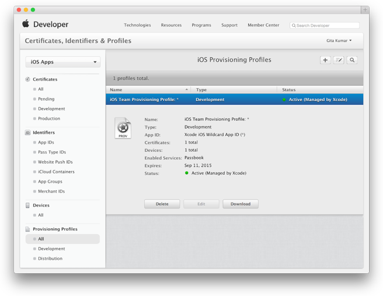The width and height of the screenshot is (383, 296).
Task: Open Website Push IDs list
Action: pyautogui.click(x=55, y=162)
